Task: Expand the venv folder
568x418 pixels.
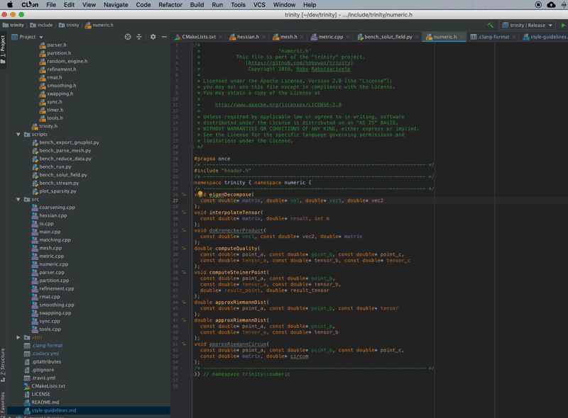Action: pos(19,337)
